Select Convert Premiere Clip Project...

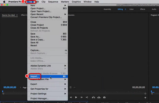[47, 17]
